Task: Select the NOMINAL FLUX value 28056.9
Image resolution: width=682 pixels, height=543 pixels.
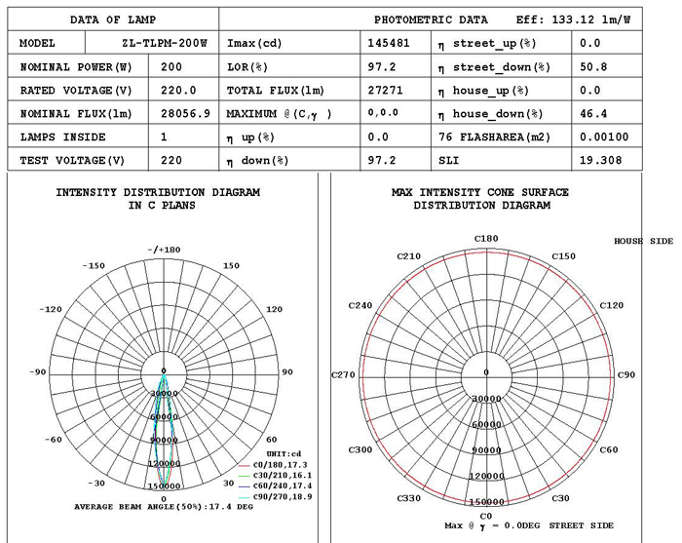Action: coord(185,113)
